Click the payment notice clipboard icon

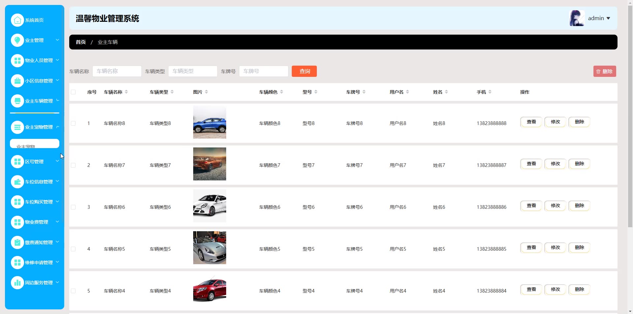pos(17,242)
